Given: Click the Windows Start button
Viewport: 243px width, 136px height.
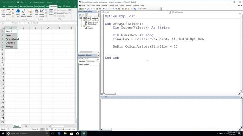Looking at the screenshot, I should (3, 133).
